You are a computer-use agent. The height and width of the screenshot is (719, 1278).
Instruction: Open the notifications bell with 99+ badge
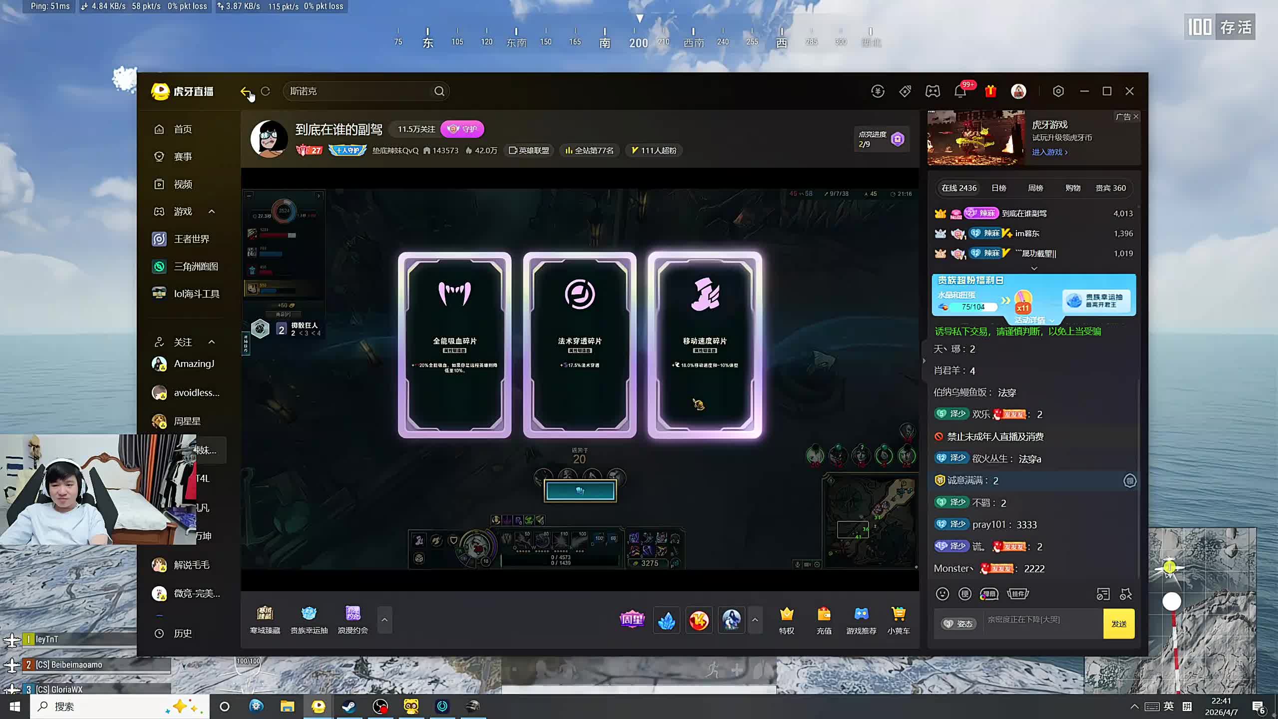tap(959, 91)
